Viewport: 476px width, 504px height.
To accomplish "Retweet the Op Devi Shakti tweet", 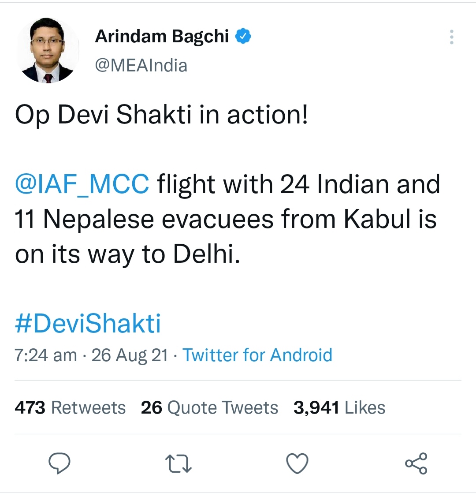I will tap(178, 463).
